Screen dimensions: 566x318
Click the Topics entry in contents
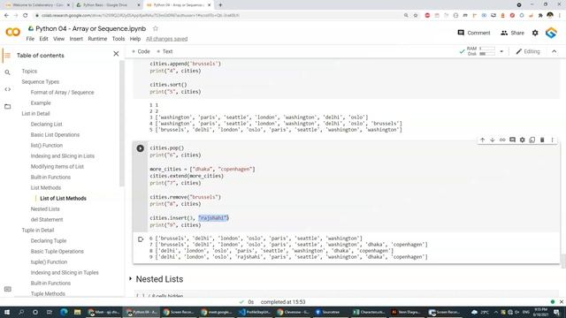tap(29, 72)
